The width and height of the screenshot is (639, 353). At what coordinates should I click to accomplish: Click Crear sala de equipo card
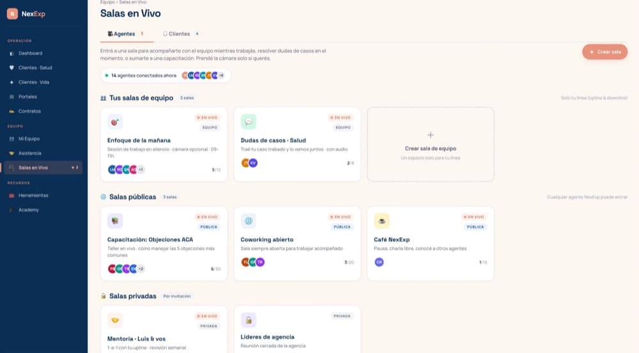point(431,145)
